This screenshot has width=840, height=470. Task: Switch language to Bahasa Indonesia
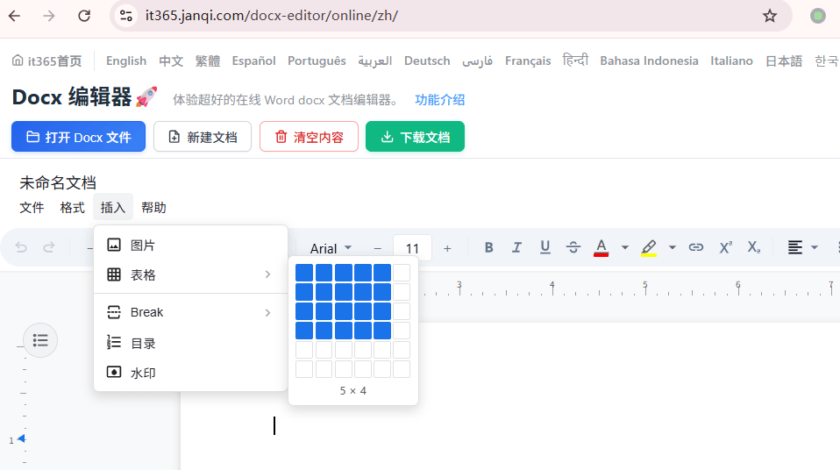pyautogui.click(x=649, y=61)
